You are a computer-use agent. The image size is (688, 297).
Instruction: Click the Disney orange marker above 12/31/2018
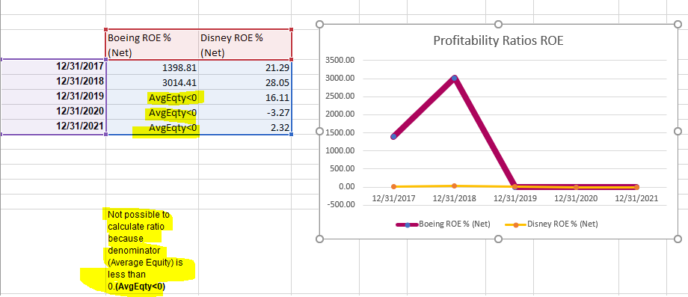click(454, 186)
